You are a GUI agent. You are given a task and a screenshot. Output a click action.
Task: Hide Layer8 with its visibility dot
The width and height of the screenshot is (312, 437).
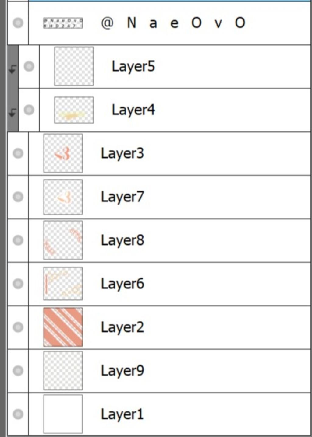click(18, 240)
